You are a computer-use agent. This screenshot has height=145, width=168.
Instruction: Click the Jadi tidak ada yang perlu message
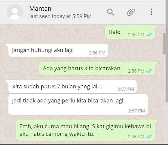(78, 105)
